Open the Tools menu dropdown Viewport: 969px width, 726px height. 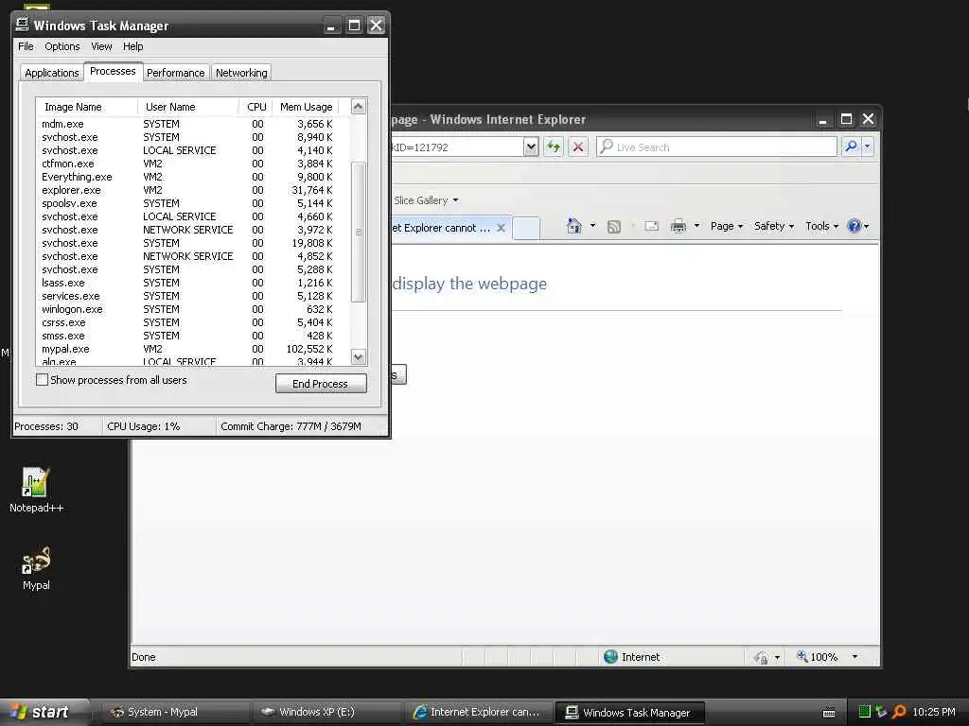click(x=821, y=226)
